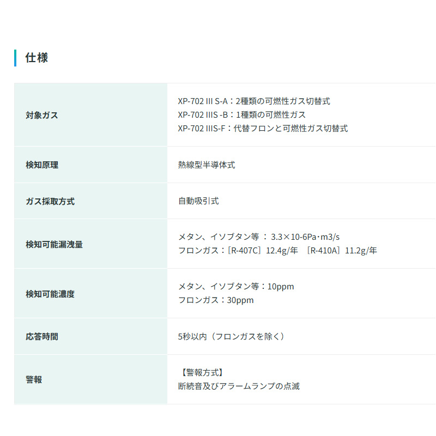Select the フロンガス：30ppm line

[x=216, y=300]
